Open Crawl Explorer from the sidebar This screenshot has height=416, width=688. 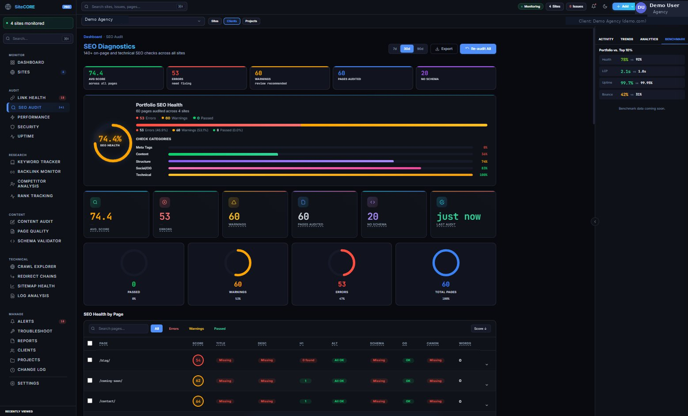coord(36,267)
